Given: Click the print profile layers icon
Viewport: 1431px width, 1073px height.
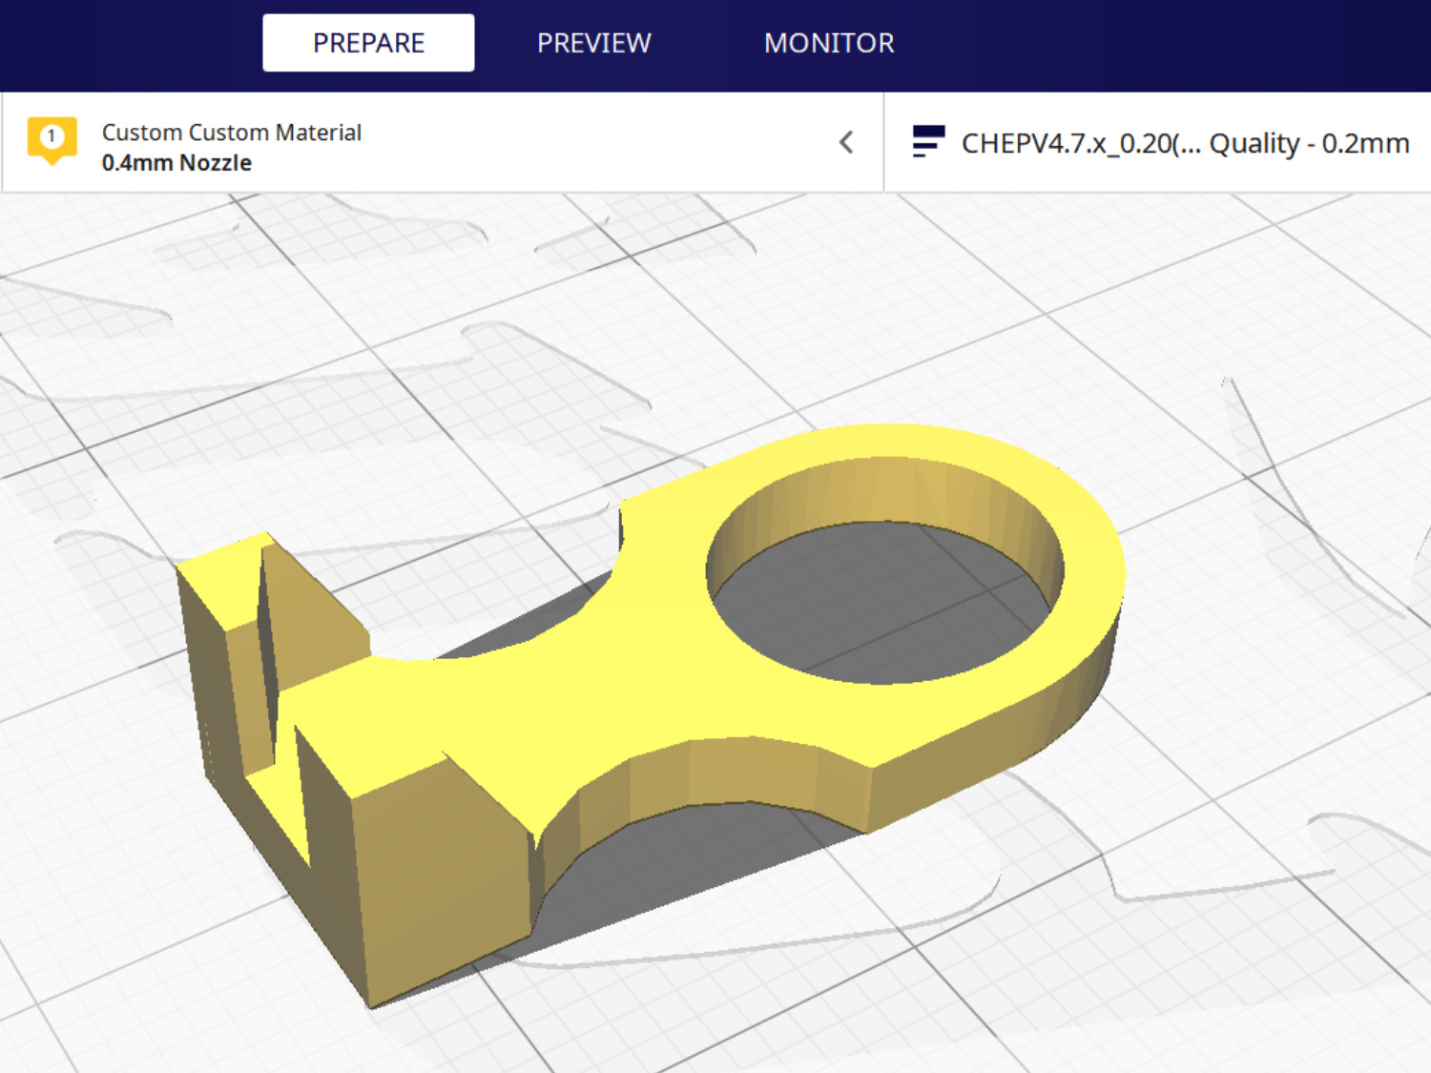Looking at the screenshot, I should coord(928,142).
